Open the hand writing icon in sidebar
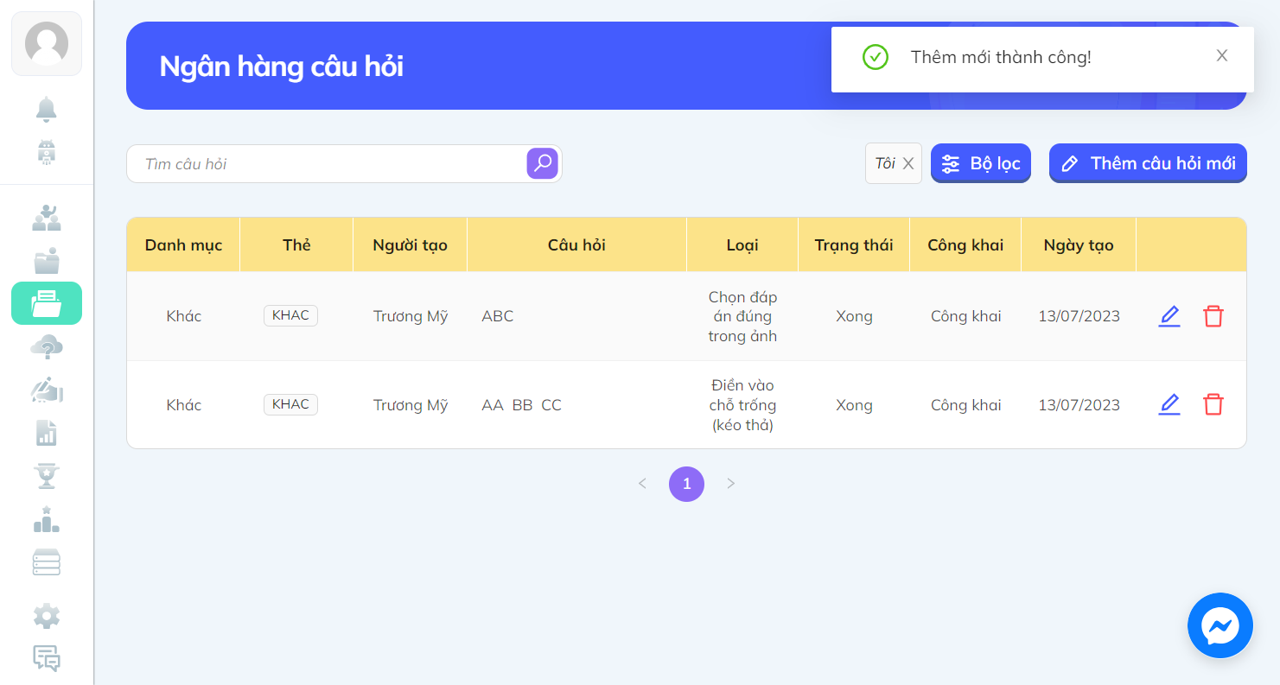The width and height of the screenshot is (1280, 685). tap(47, 390)
